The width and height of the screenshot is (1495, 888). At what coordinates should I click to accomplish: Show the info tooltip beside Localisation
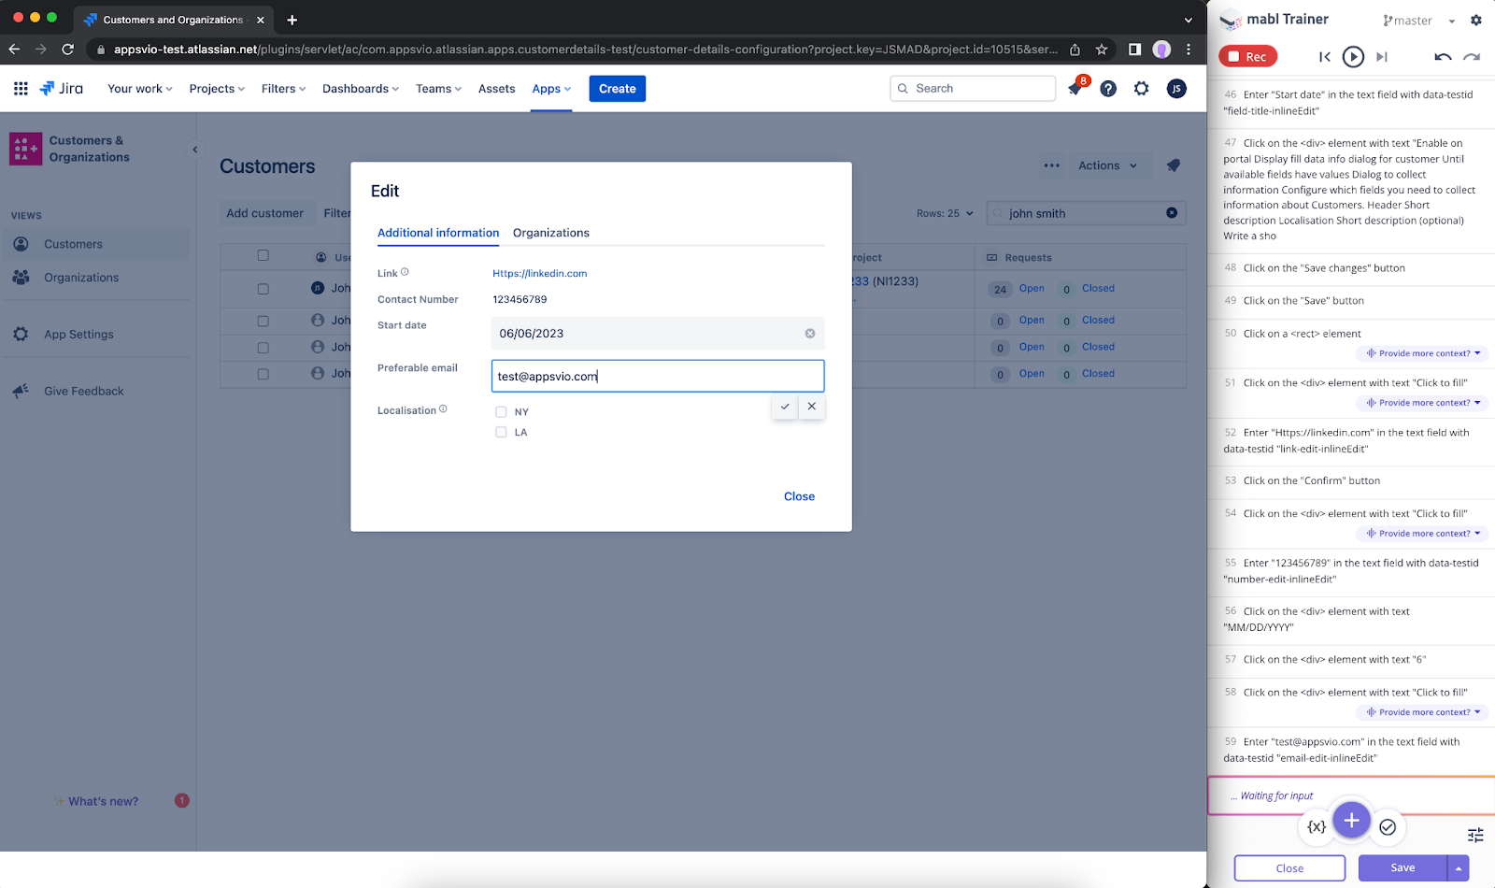click(443, 409)
